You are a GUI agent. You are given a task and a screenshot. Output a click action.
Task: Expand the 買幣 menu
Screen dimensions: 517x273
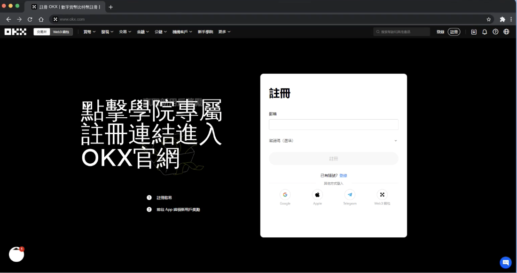click(x=89, y=32)
